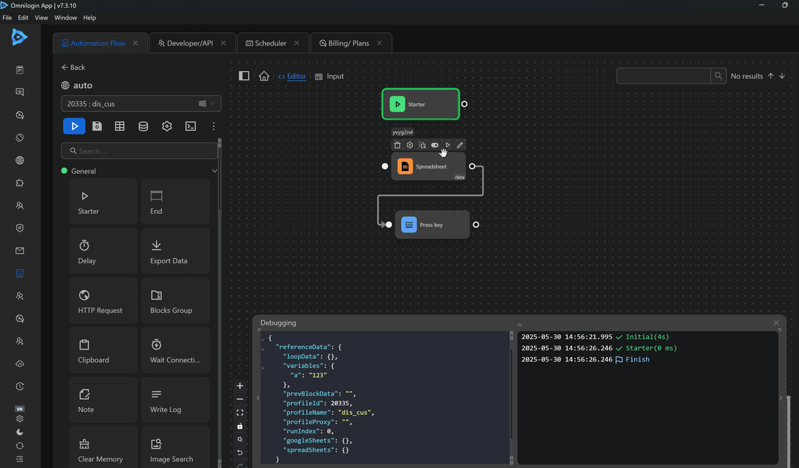Add the HTTP Request block
Viewport: 799px width, 468px height.
[x=103, y=300]
